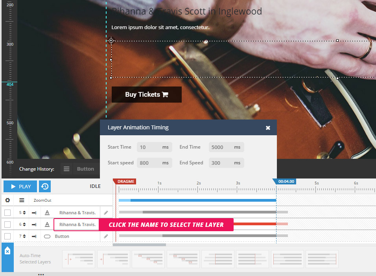Click arrow animation icon on layer 6
The width and height of the screenshot is (376, 276).
34,224
